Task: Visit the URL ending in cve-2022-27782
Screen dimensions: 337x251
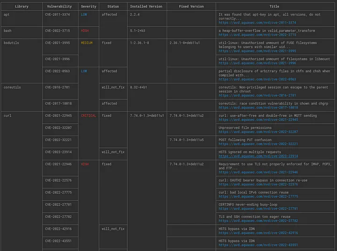Action: [x=258, y=221]
